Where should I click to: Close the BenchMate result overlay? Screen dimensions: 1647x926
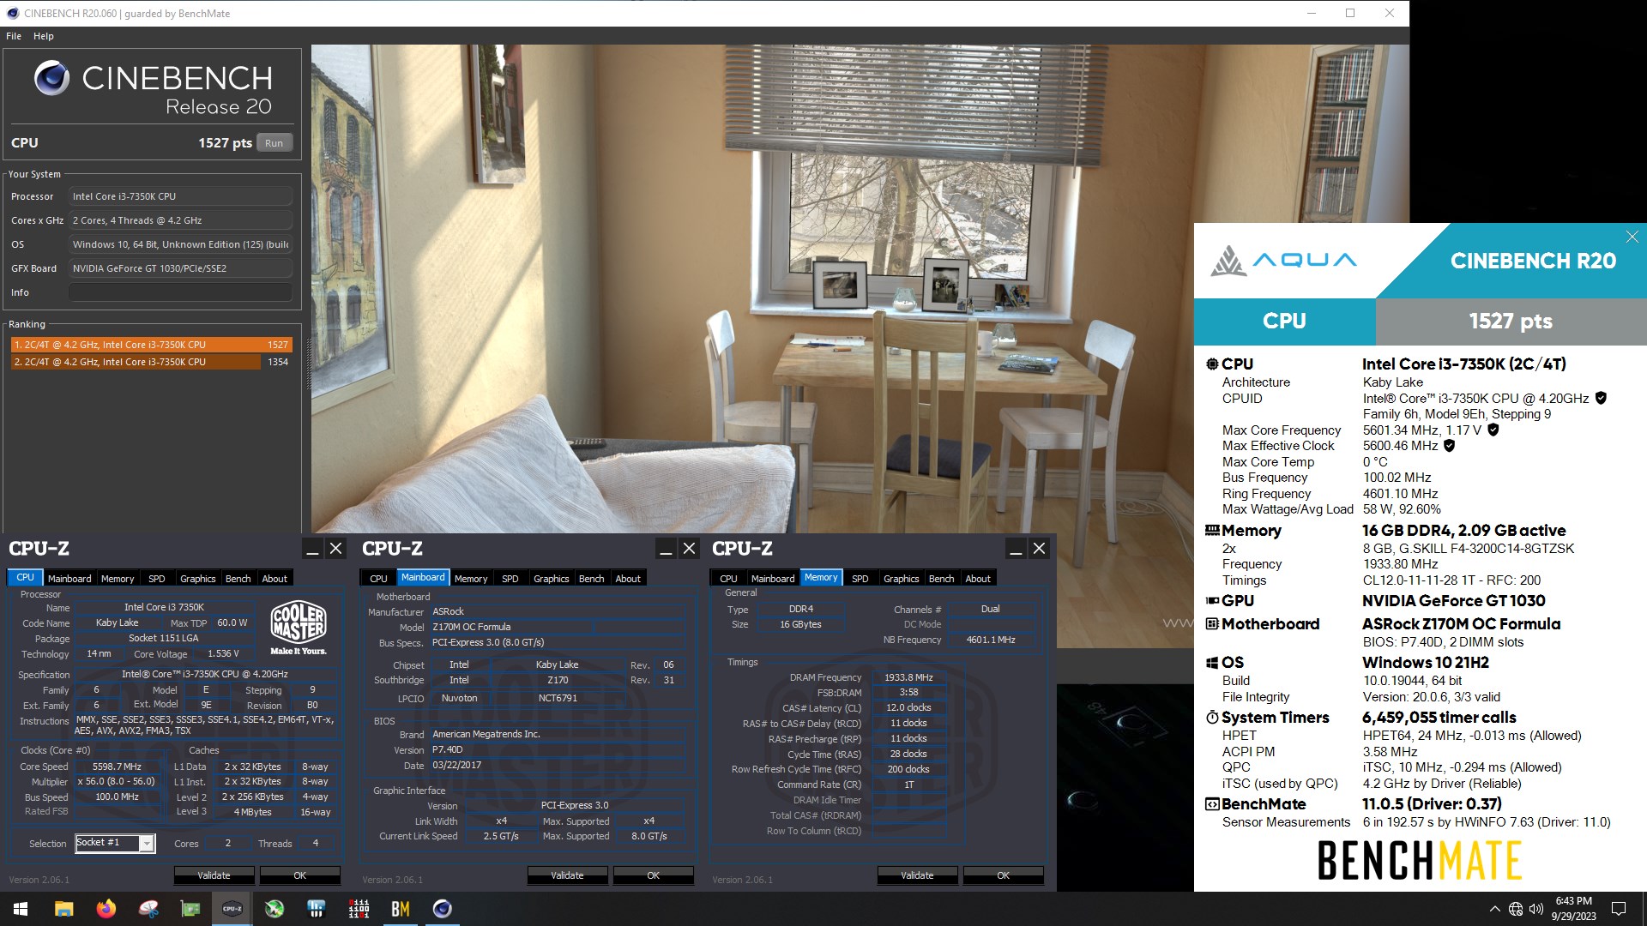pos(1632,237)
